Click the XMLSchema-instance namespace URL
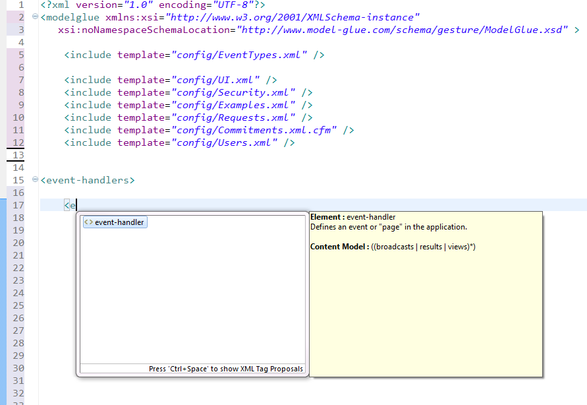Image resolution: width=587 pixels, height=405 pixels. [x=293, y=17]
